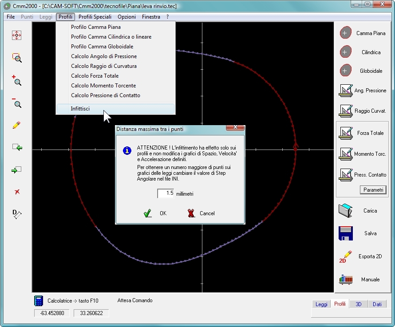Switch to the Dati tab
The width and height of the screenshot is (395, 327).
point(377,304)
